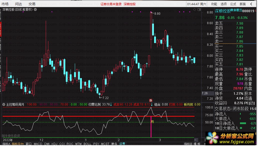258x146 pixels.
Task: Click the 净流入 row
Action: [235, 114]
